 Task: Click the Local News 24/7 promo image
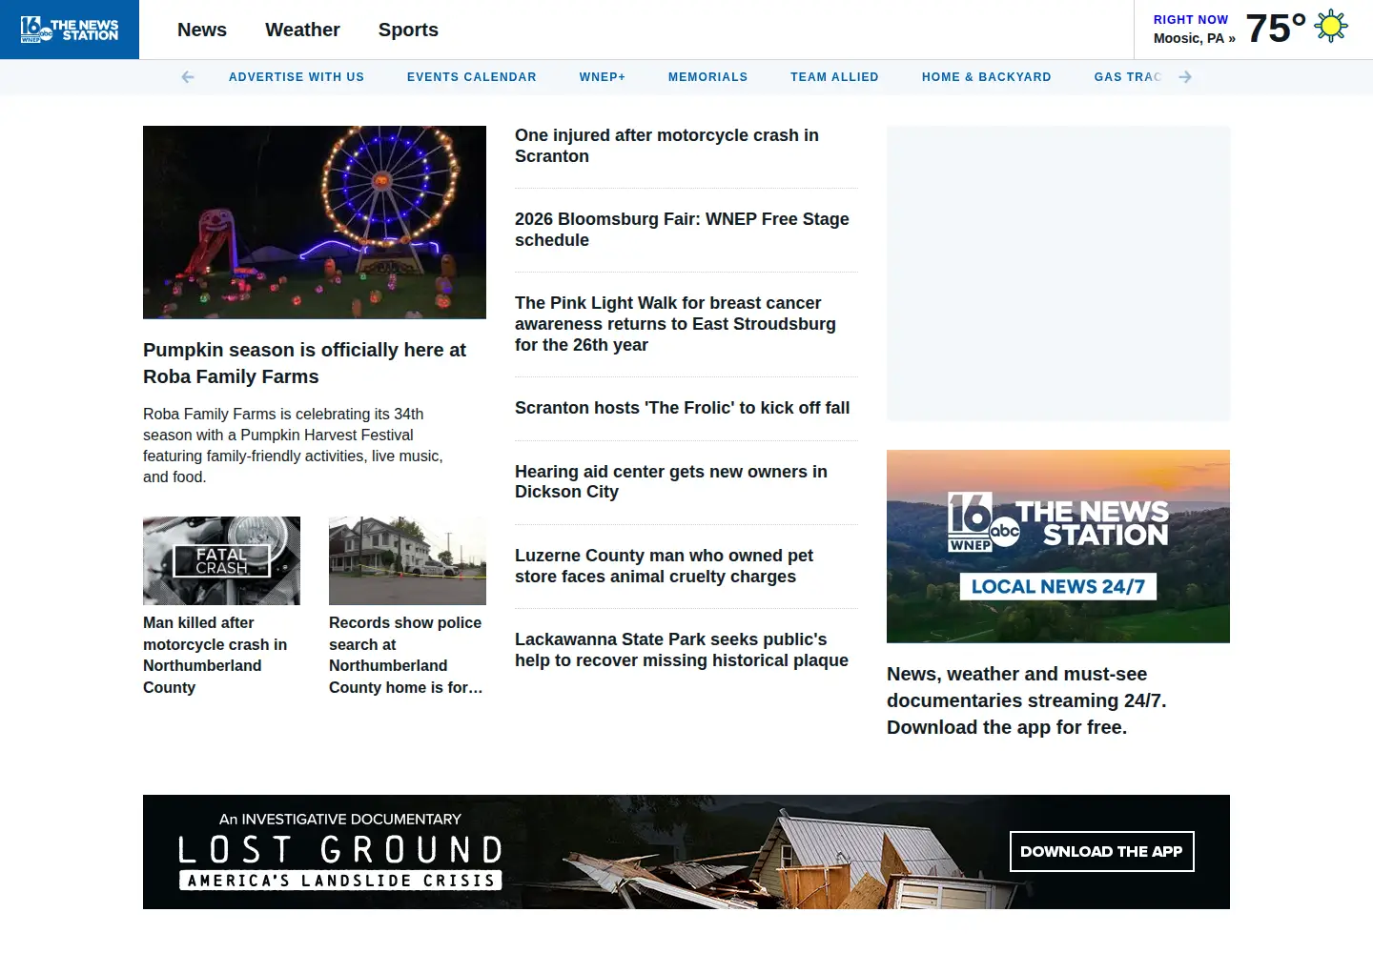point(1058,546)
